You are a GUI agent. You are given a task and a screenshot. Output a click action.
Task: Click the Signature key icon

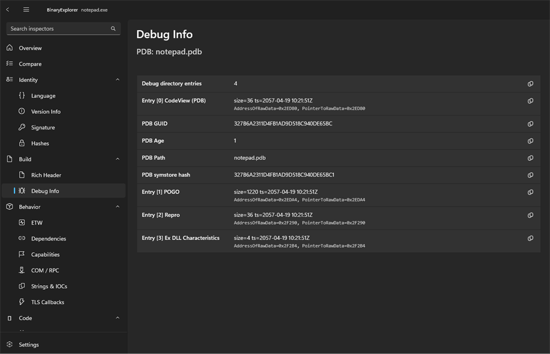click(22, 127)
